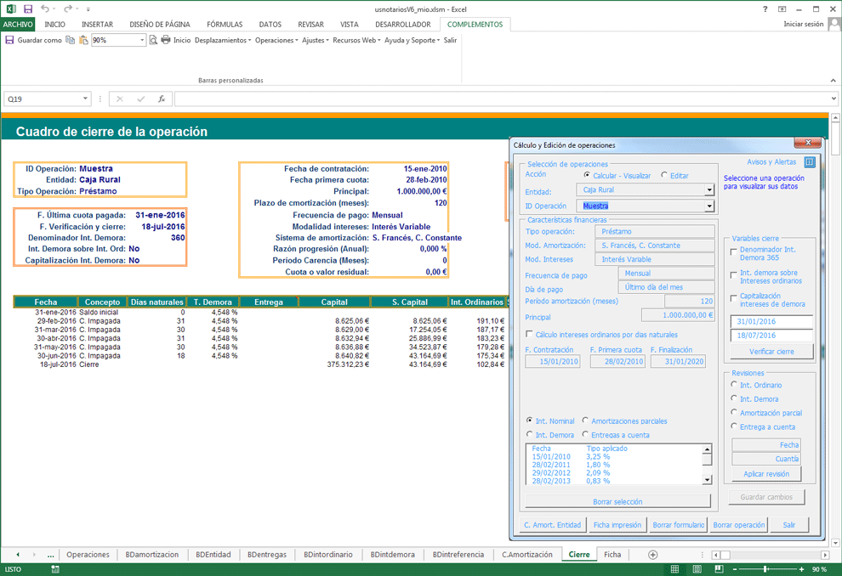The image size is (842, 576).
Task: Click the Borrar selección button
Action: pyautogui.click(x=617, y=501)
